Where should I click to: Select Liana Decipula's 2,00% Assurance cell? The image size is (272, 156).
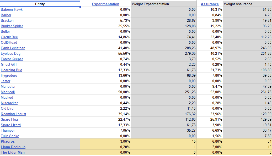coord(210,147)
